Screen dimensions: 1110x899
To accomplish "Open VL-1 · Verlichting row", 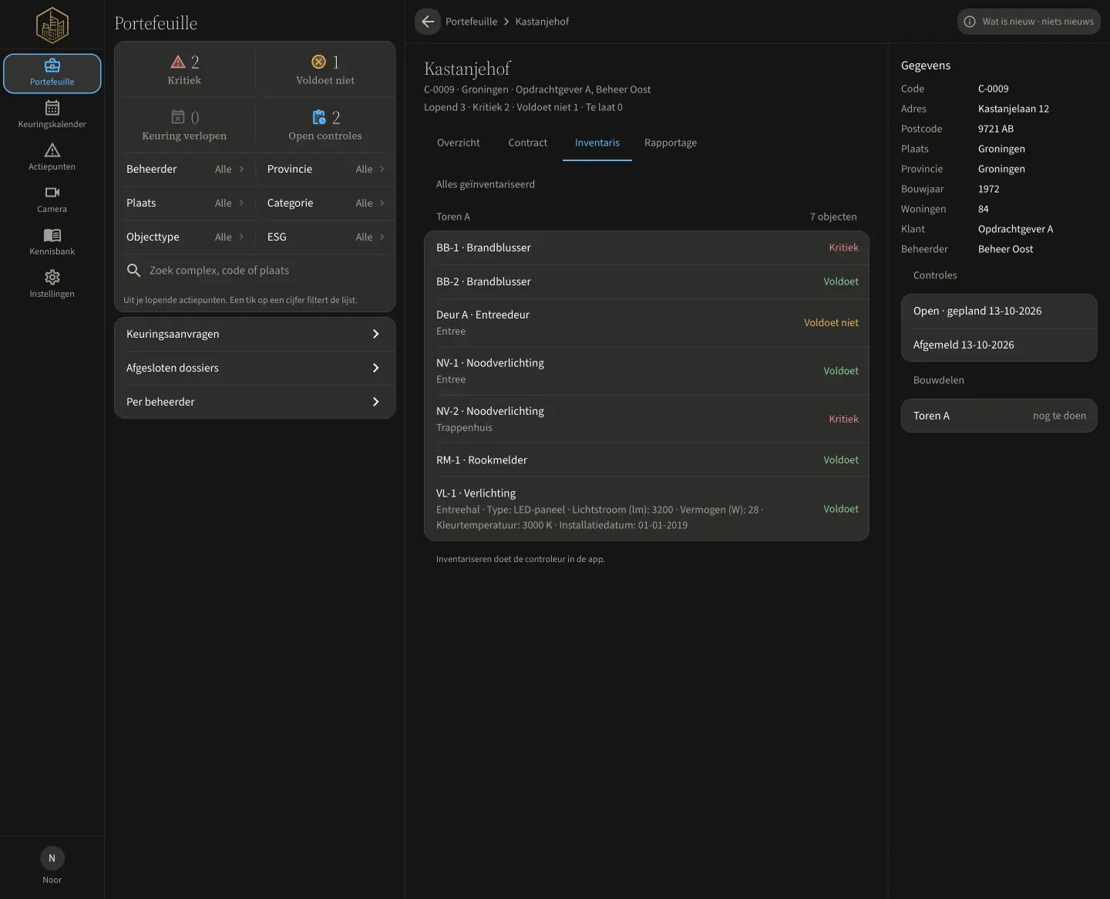I will 647,509.
